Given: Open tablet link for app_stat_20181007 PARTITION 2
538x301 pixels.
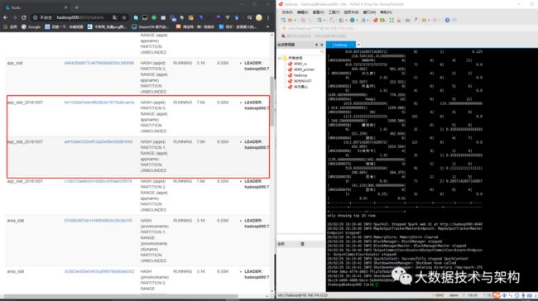Looking at the screenshot, I should pyautogui.click(x=98, y=181).
